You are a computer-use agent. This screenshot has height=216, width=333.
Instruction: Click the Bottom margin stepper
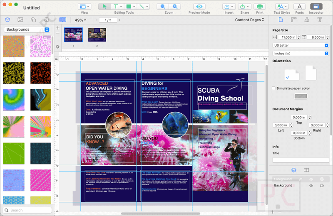click(x=310, y=133)
